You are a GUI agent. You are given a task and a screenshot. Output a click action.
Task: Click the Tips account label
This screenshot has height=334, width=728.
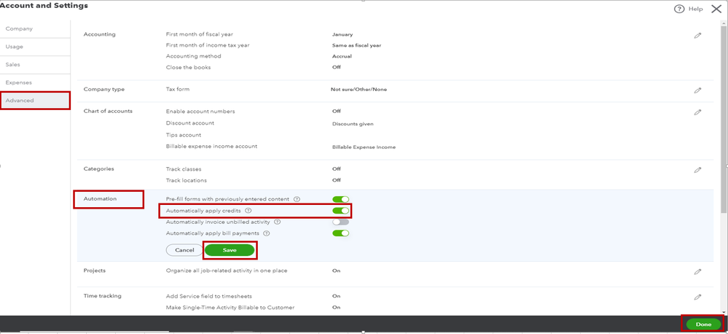point(184,135)
